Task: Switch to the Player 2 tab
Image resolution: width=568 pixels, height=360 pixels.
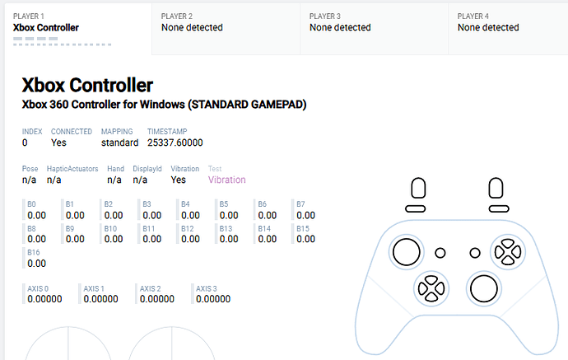Action: pos(226,29)
